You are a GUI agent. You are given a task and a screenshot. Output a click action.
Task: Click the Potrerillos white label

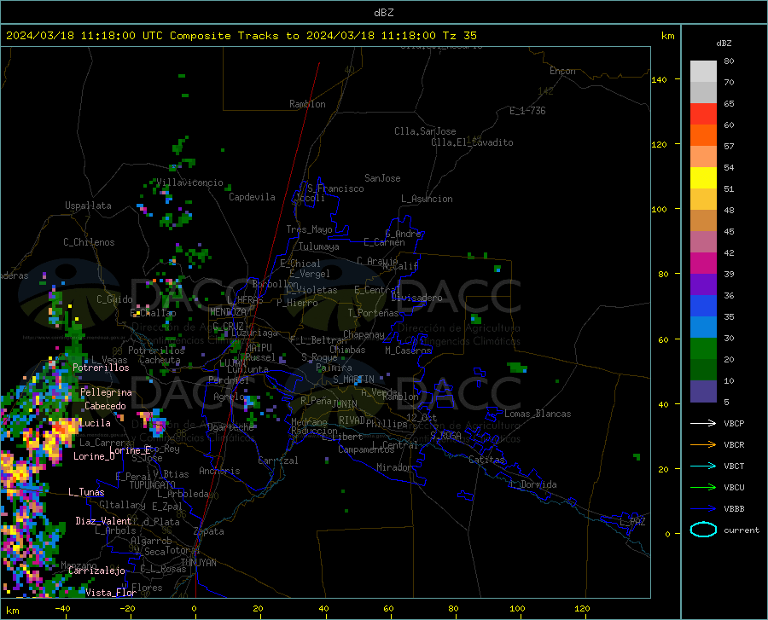[101, 368]
